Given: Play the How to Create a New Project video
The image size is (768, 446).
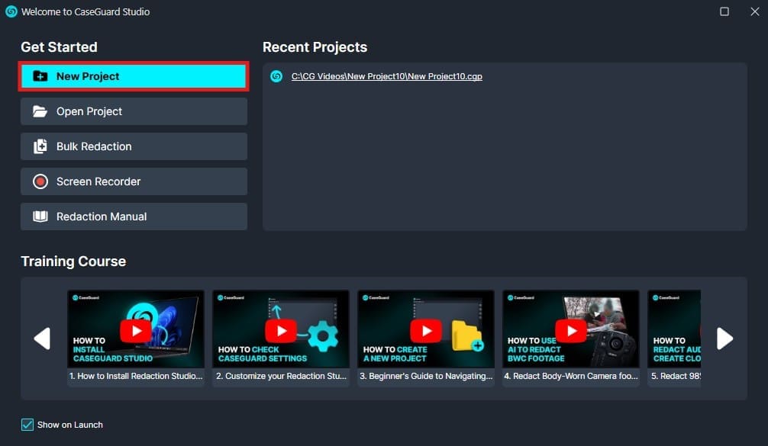Looking at the screenshot, I should 426,329.
